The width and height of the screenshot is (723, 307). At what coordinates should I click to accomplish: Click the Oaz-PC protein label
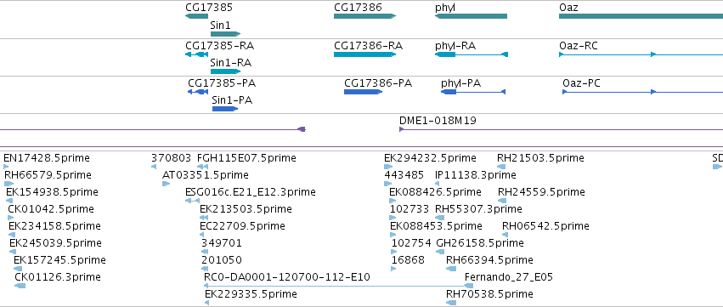pos(581,83)
